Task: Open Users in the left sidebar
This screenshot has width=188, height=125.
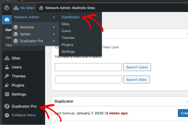Action: 17,67
